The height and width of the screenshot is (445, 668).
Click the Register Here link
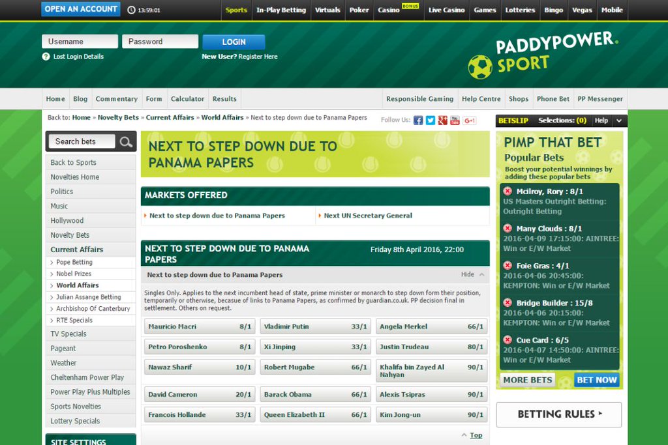click(258, 57)
